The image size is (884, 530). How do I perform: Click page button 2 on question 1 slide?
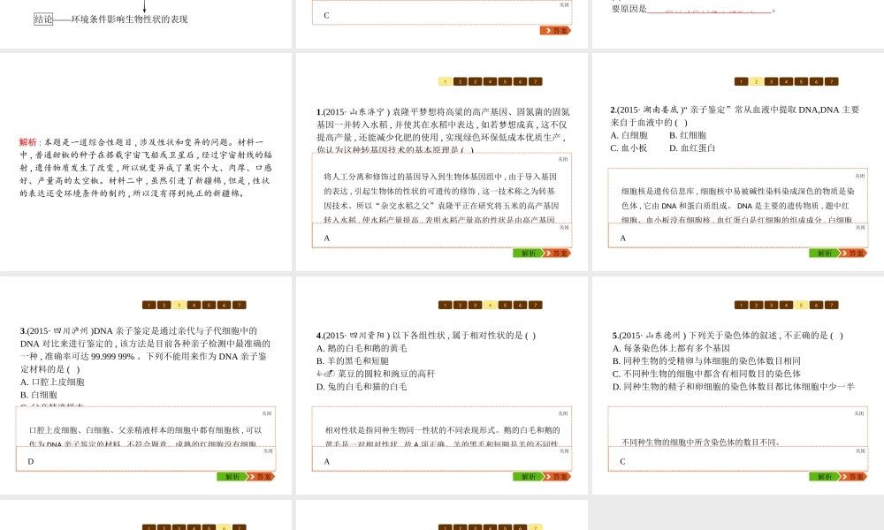pos(460,81)
